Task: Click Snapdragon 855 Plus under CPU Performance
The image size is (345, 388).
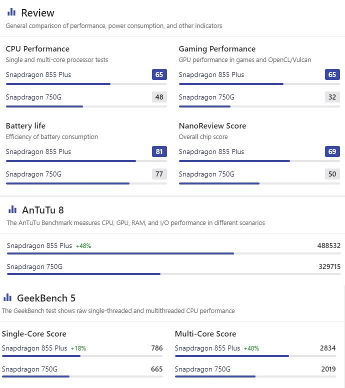Action: click(38, 75)
